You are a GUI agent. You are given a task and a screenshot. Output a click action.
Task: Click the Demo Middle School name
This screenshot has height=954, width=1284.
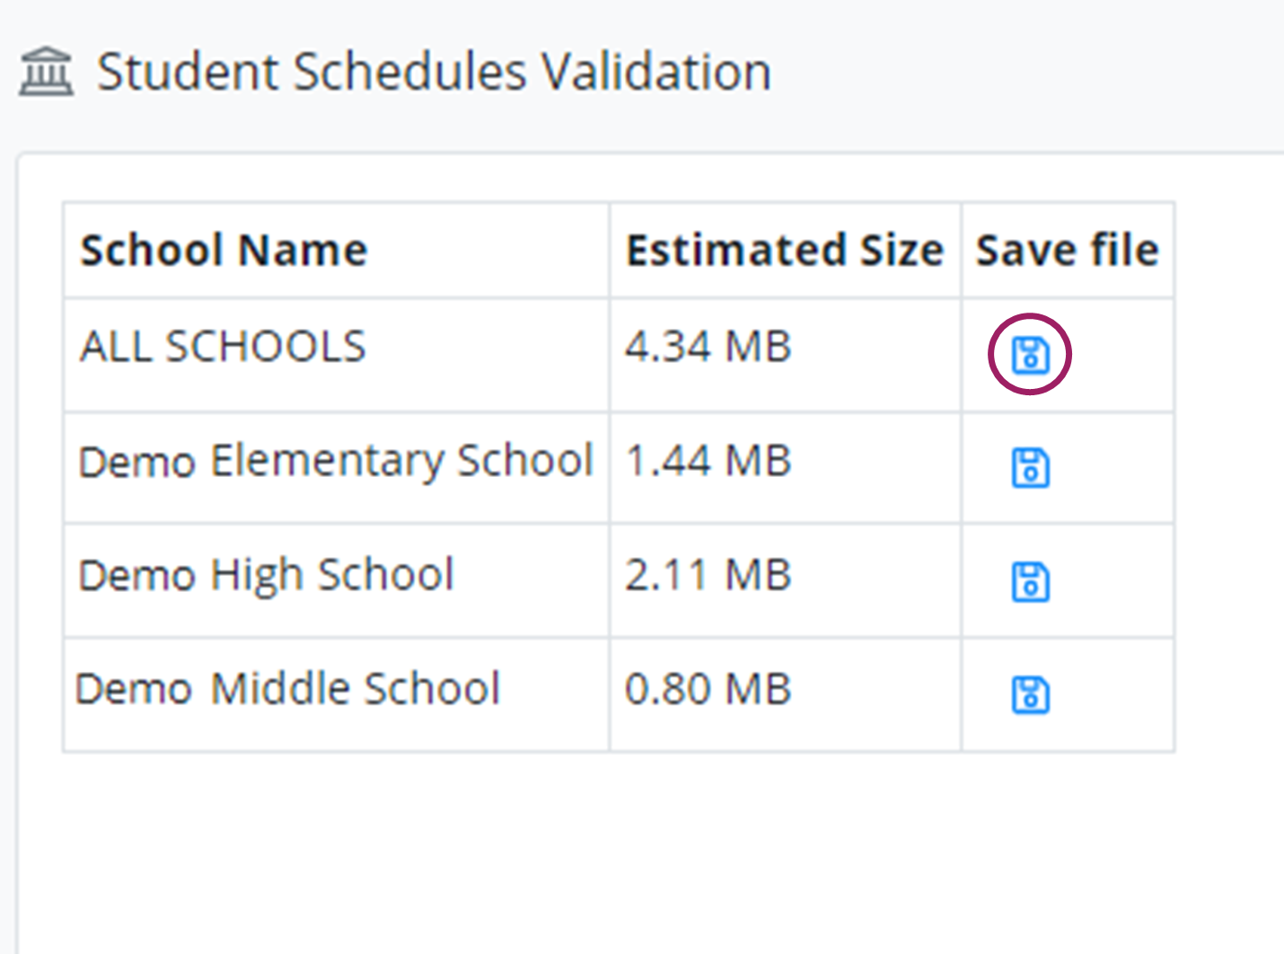click(x=288, y=690)
